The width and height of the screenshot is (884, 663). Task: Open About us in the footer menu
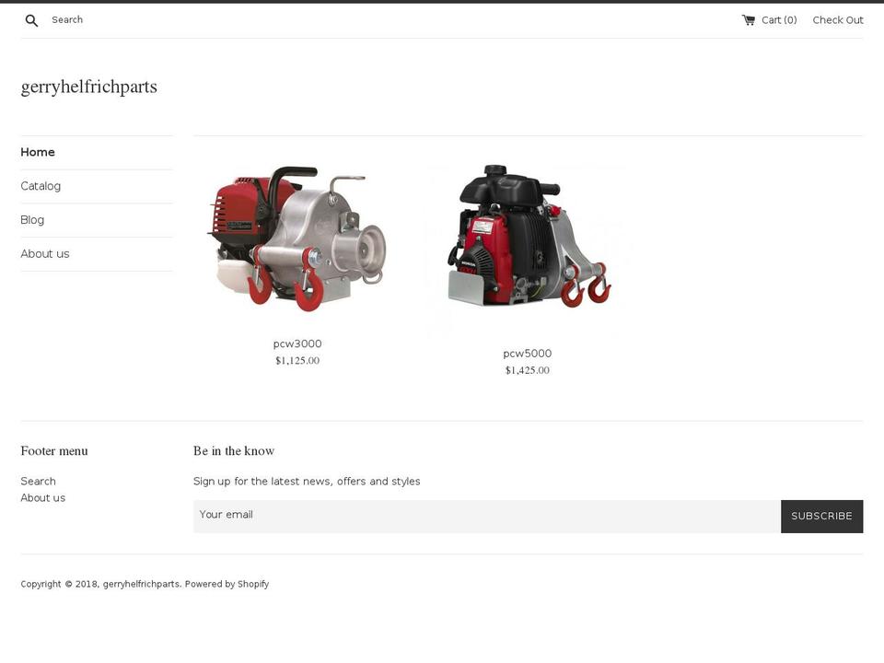[43, 498]
